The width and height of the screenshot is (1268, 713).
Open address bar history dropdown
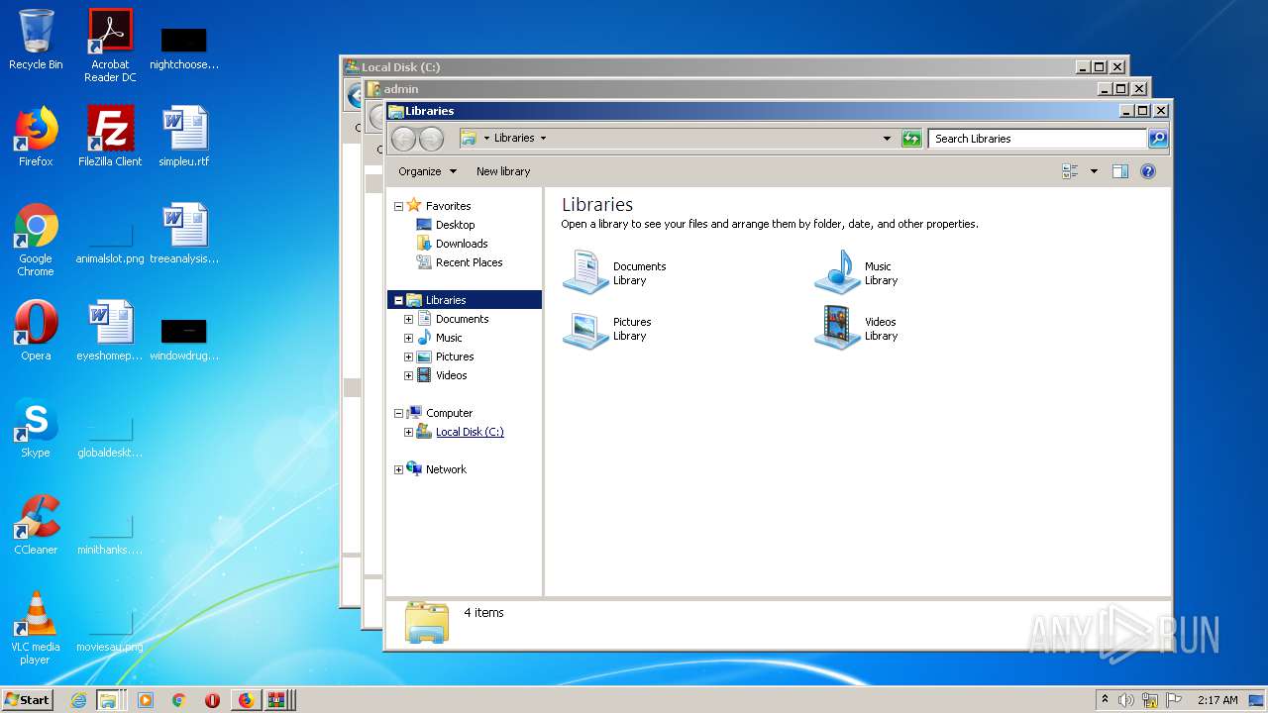coord(887,139)
